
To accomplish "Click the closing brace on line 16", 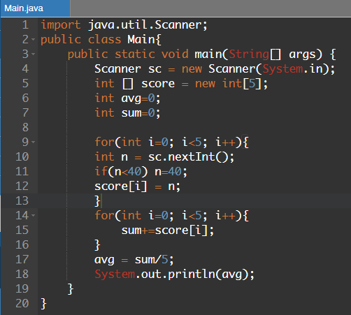I will [x=97, y=245].
